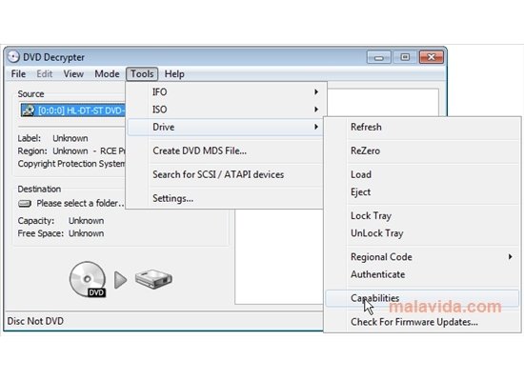524x381 pixels.
Task: Select Authenticate in Drive submenu
Action: [x=422, y=274]
